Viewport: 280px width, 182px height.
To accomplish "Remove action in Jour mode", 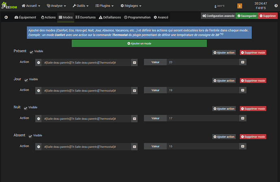I will tap(38, 91).
